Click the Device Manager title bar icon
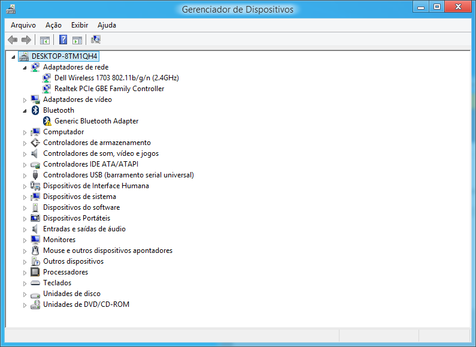 click(x=11, y=9)
